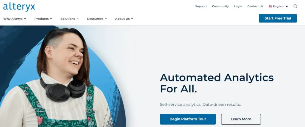
Task: Expand the English language dropdown arrow
Action: coord(287,7)
